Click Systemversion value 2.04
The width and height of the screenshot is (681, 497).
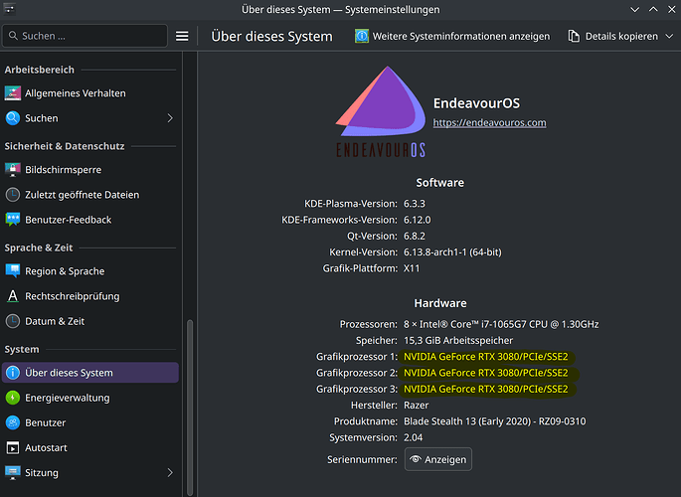[413, 437]
